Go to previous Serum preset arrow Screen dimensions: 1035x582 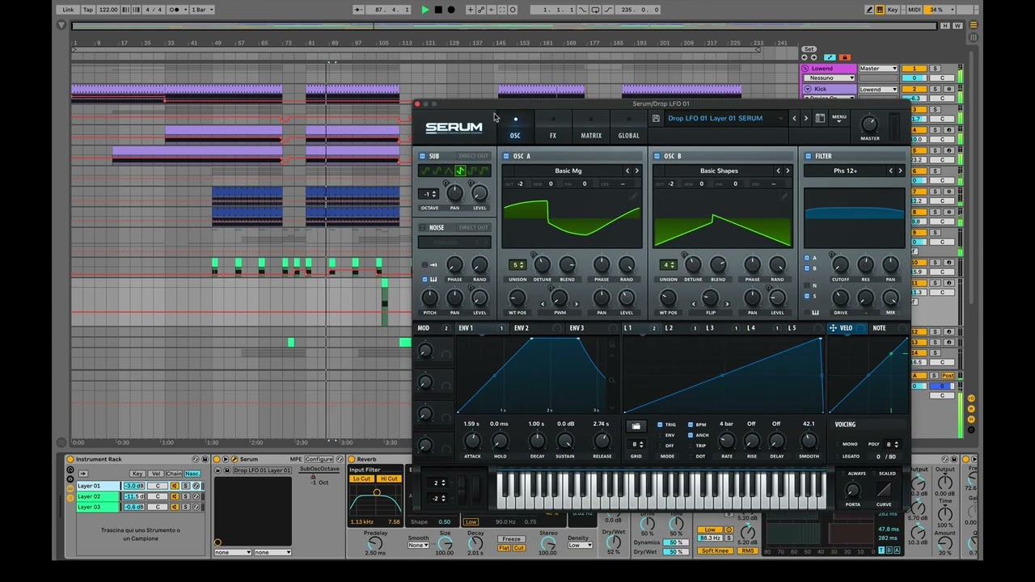point(794,118)
